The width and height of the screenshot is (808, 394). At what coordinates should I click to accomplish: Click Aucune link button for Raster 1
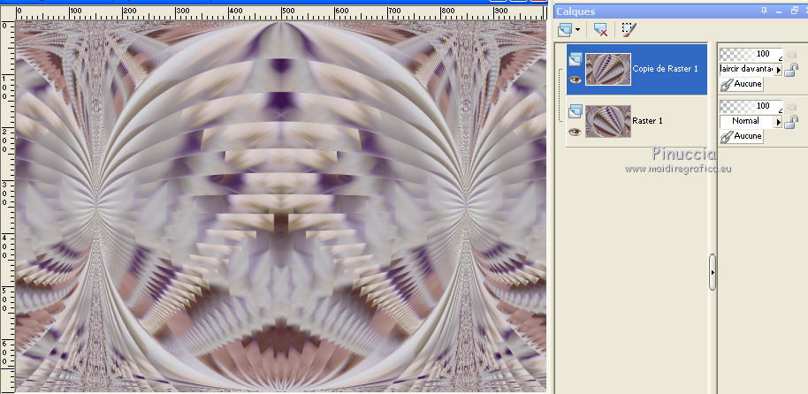[742, 136]
